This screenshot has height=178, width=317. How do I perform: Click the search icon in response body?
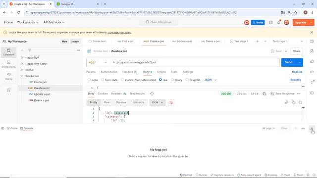pos(301,102)
